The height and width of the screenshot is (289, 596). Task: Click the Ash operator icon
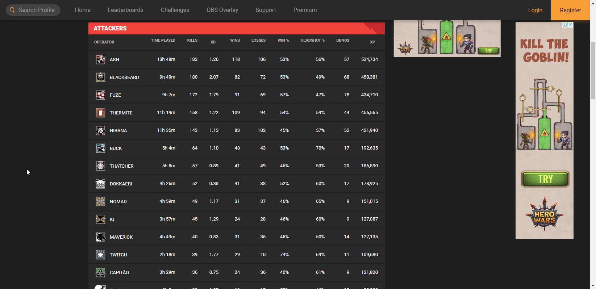click(100, 59)
